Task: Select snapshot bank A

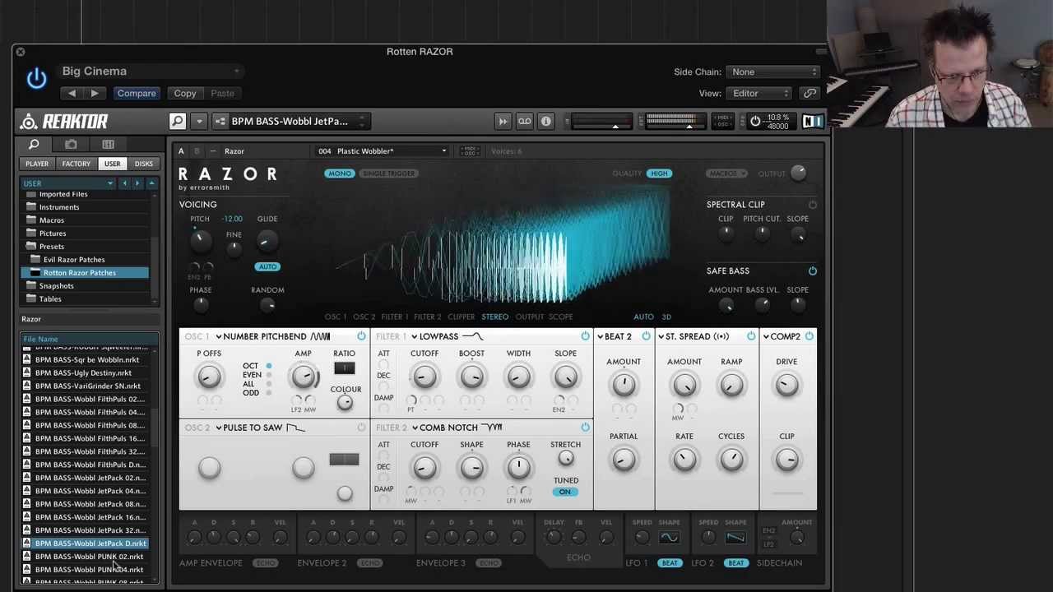Action: [181, 151]
